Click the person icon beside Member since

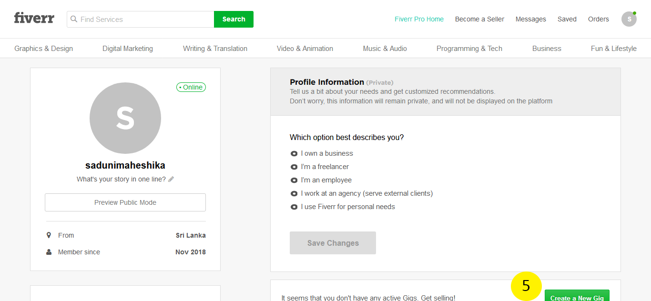tap(49, 252)
